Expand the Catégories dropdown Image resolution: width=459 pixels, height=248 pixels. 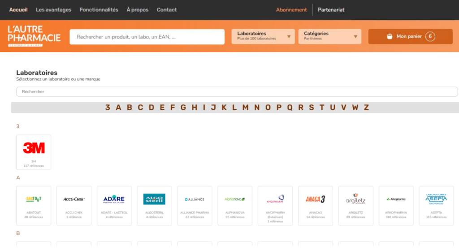[x=330, y=36]
